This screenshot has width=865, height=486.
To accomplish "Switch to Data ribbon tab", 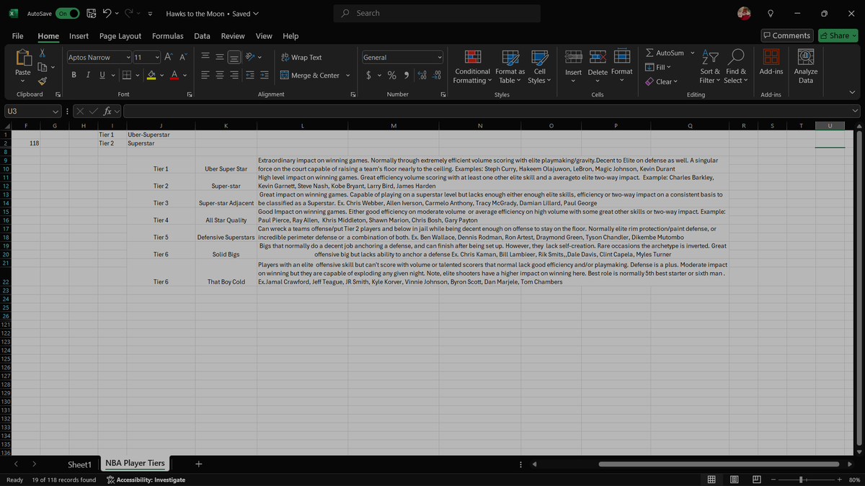I will 202,36.
